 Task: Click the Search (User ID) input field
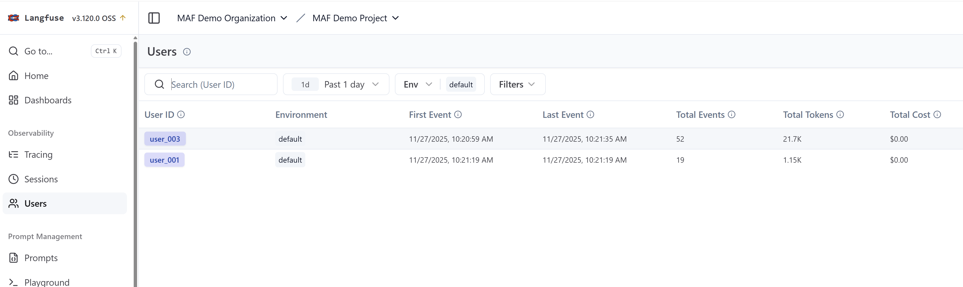220,84
